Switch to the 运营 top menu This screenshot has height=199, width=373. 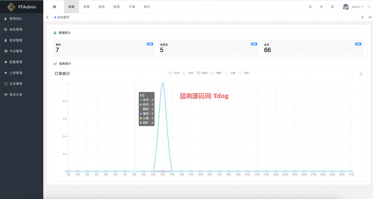point(86,7)
